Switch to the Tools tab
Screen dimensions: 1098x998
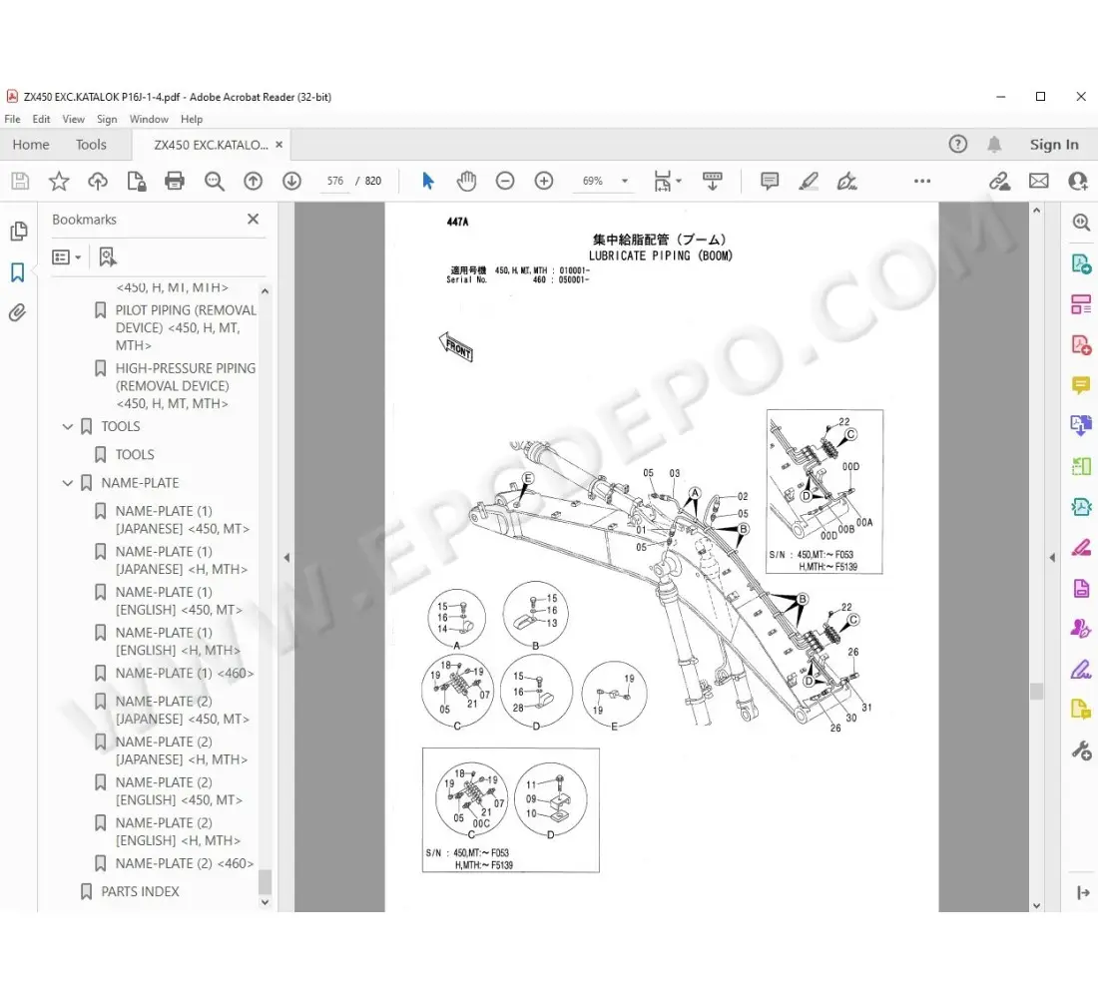pyautogui.click(x=91, y=145)
